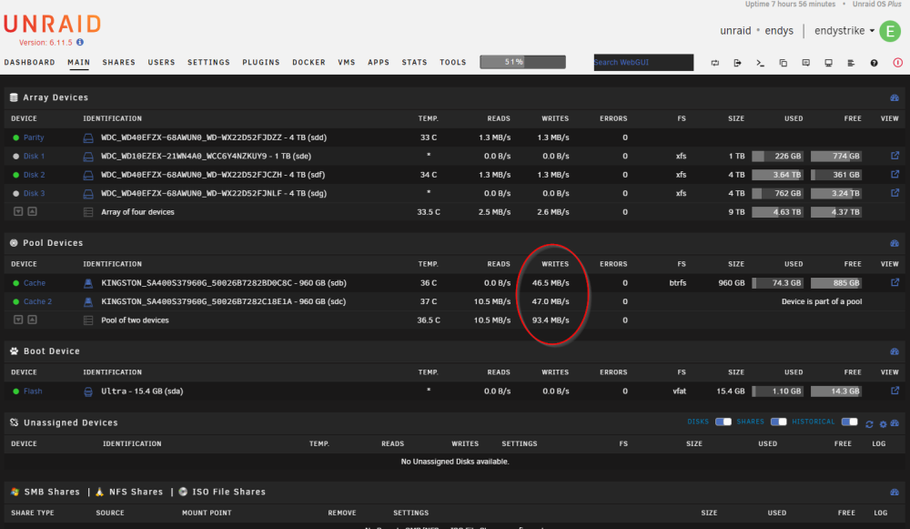This screenshot has width=910, height=529.
Task: Open the Stats tab
Action: pos(414,62)
